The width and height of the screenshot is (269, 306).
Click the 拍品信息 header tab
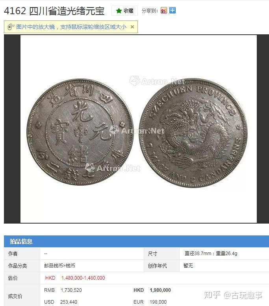(x=21, y=241)
